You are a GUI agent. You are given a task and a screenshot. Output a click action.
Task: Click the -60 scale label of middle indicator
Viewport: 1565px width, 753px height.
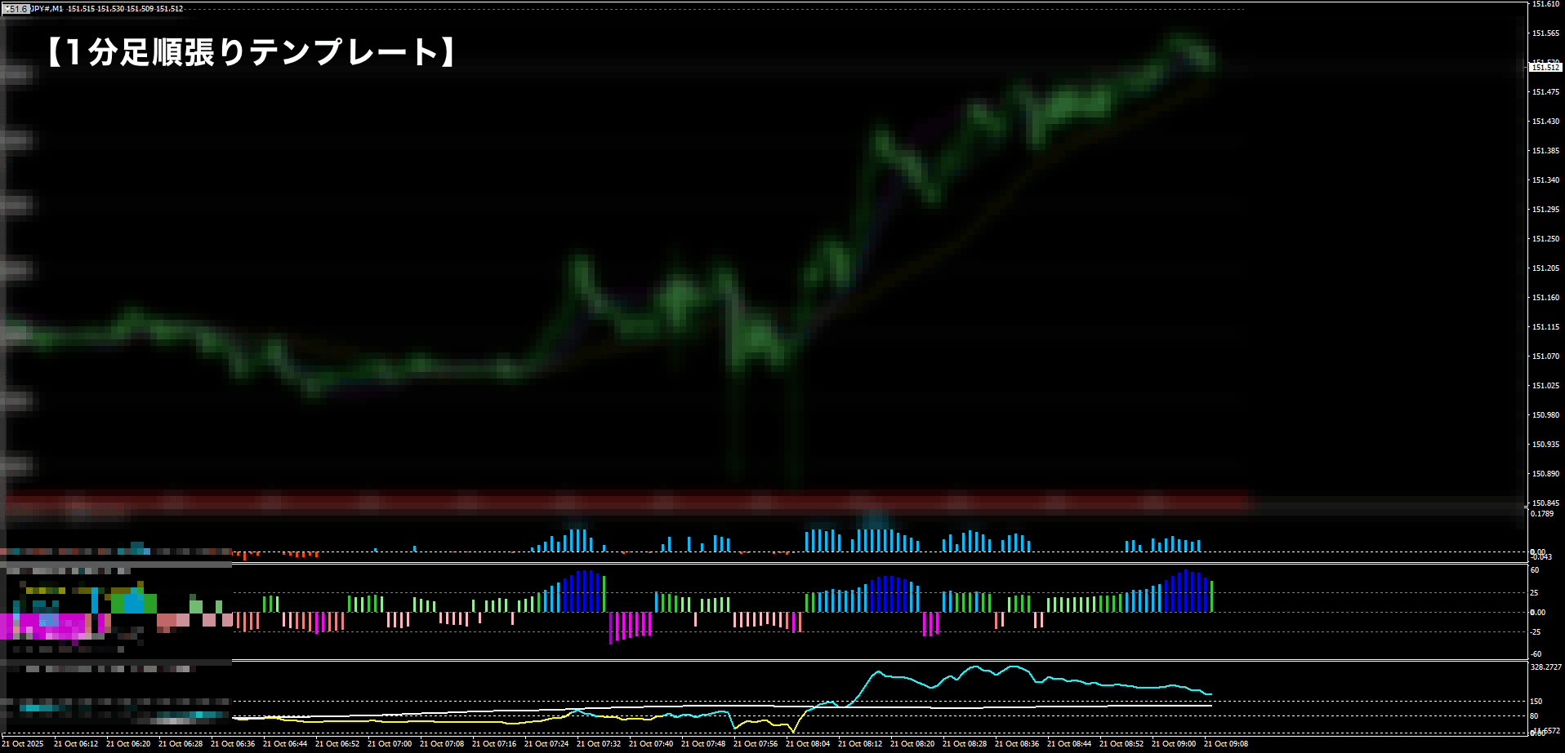point(1536,654)
